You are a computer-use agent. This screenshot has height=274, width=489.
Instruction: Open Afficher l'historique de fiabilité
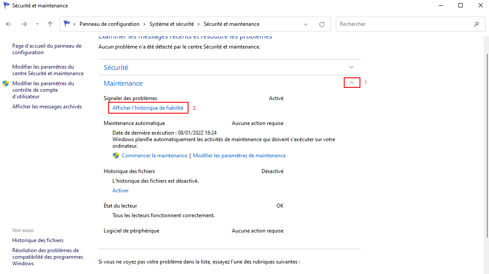click(x=148, y=108)
